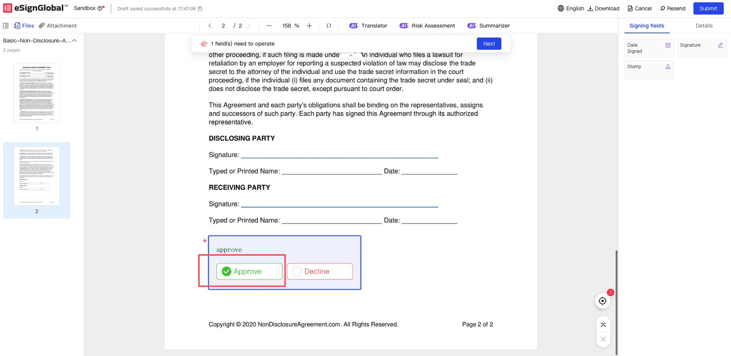
Task: Click the Next button in field prompt
Action: pyautogui.click(x=489, y=44)
